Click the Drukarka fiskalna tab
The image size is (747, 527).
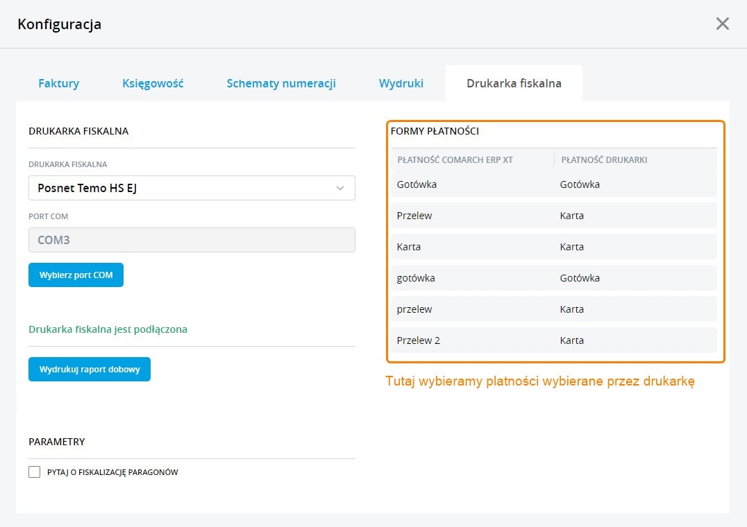click(514, 83)
